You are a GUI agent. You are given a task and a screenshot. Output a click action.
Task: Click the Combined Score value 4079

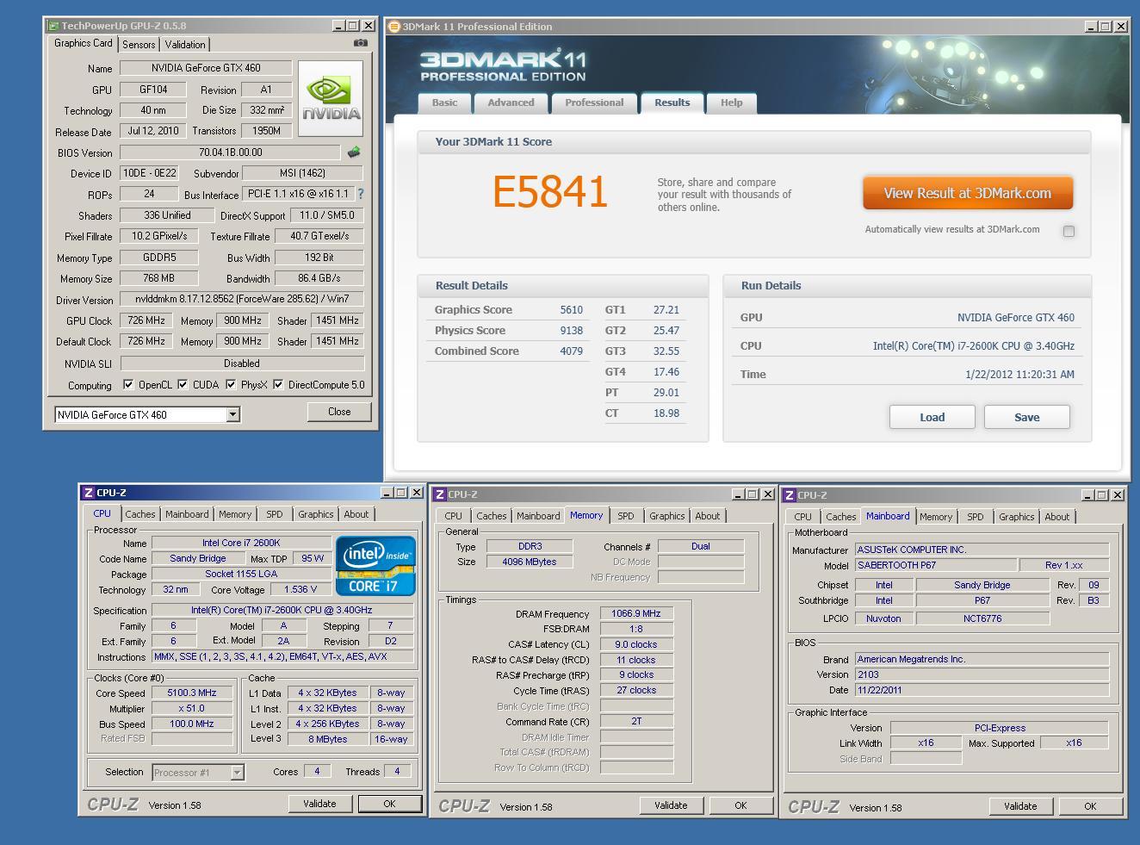[571, 351]
